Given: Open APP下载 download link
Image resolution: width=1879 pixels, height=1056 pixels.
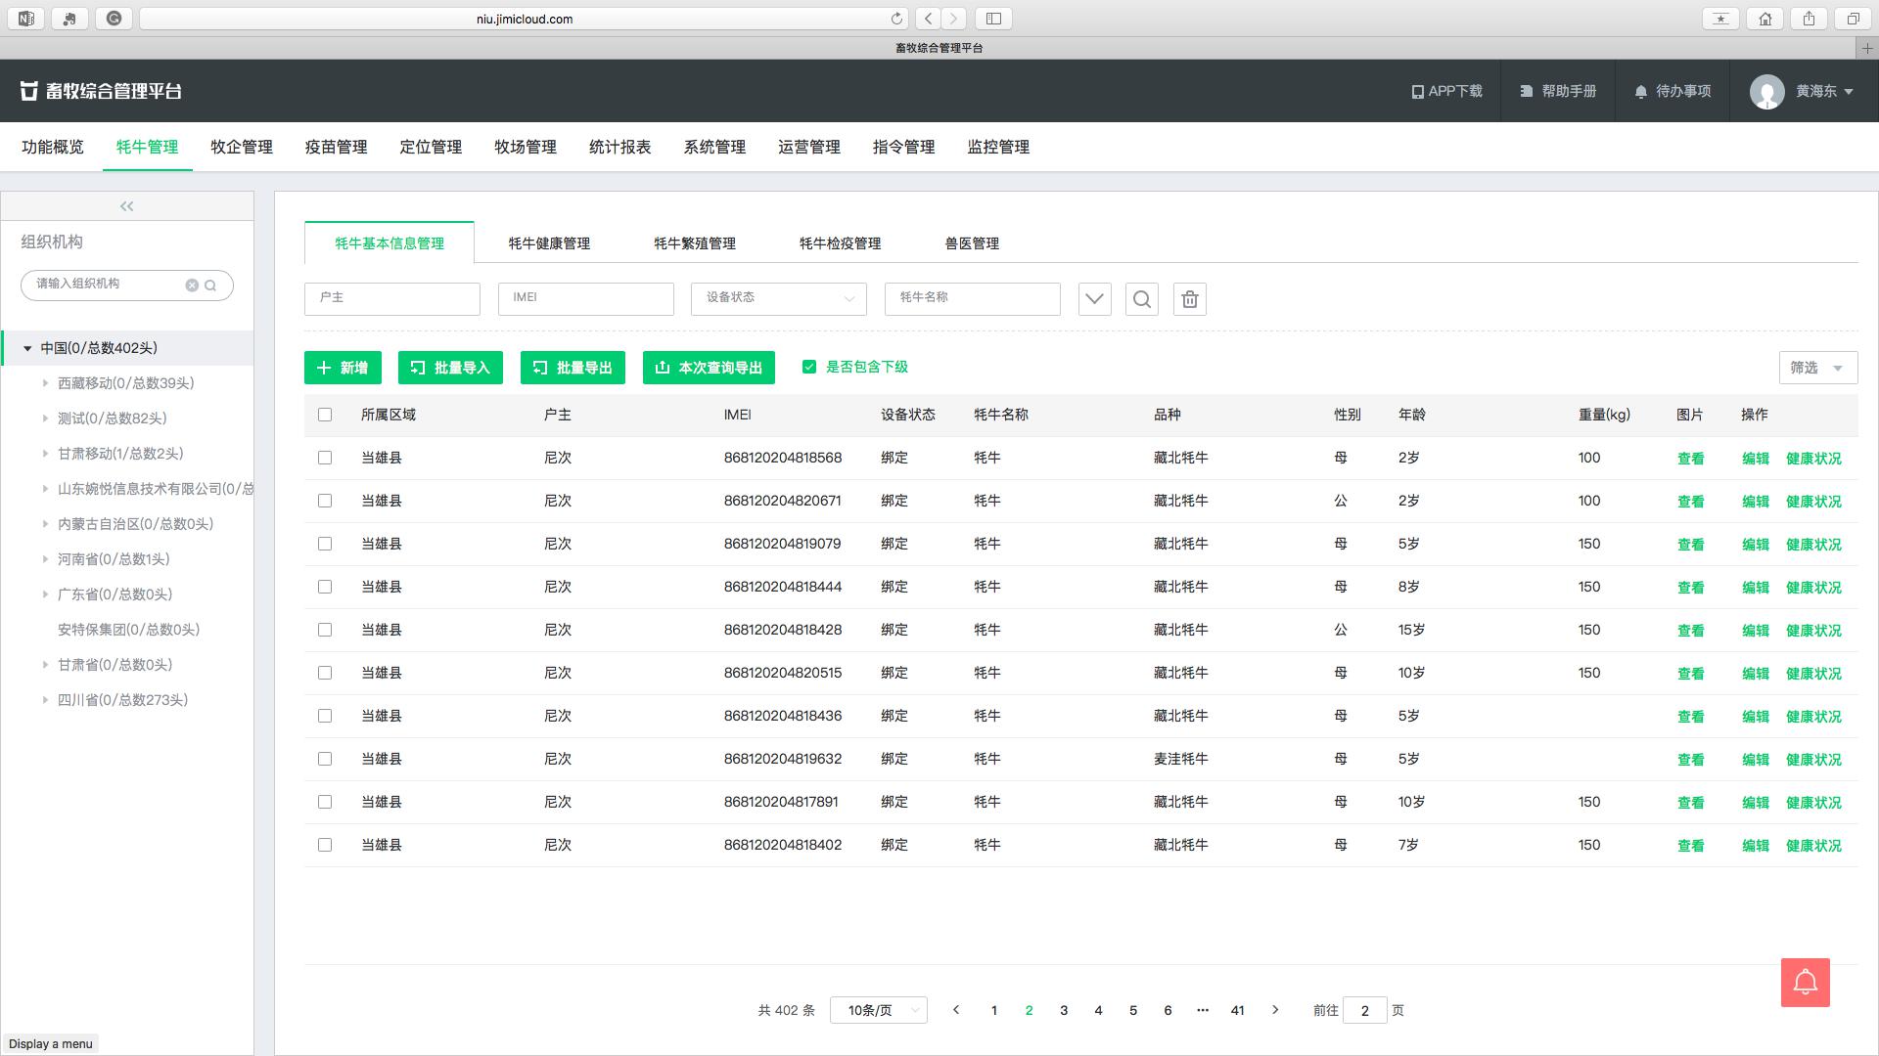Looking at the screenshot, I should point(1446,91).
